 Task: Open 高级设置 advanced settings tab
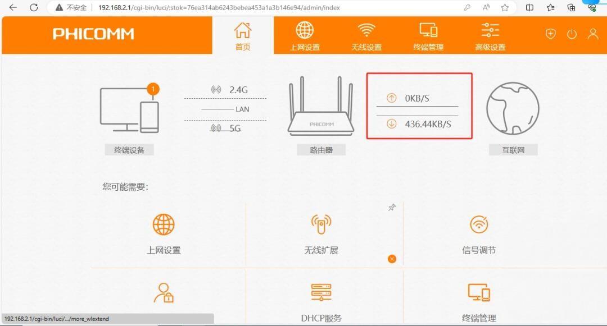click(491, 36)
